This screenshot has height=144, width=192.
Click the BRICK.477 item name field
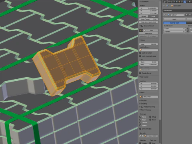tap(150, 96)
